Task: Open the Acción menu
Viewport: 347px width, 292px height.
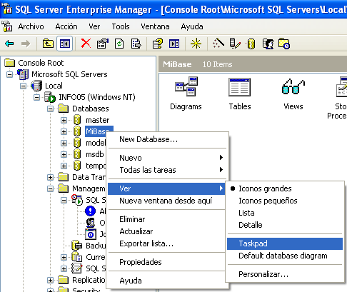Action: click(66, 26)
